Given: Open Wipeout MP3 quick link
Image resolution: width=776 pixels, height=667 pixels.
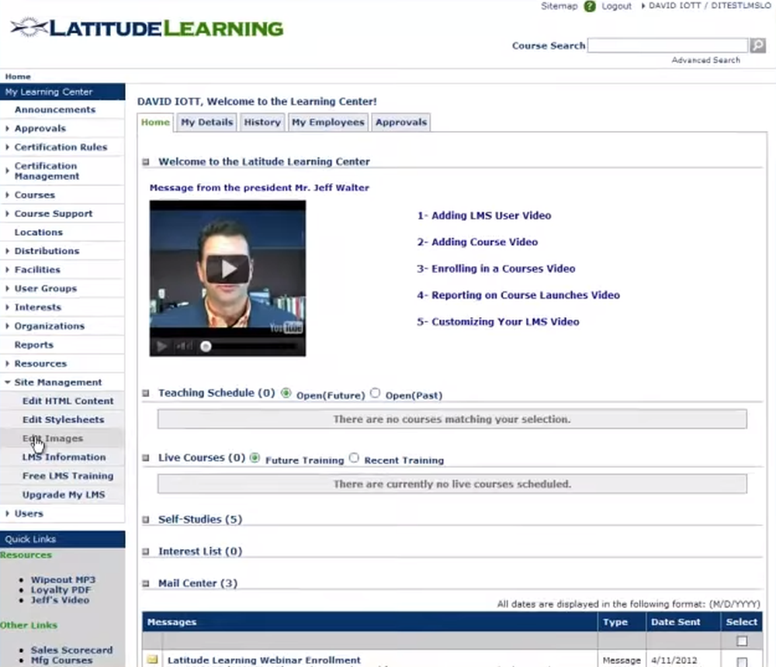Looking at the screenshot, I should (64, 580).
